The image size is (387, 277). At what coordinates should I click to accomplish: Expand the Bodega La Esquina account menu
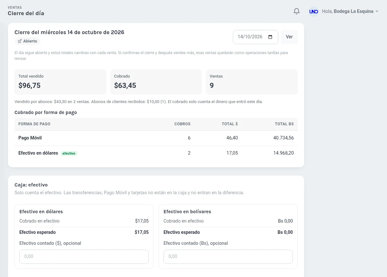(351, 11)
